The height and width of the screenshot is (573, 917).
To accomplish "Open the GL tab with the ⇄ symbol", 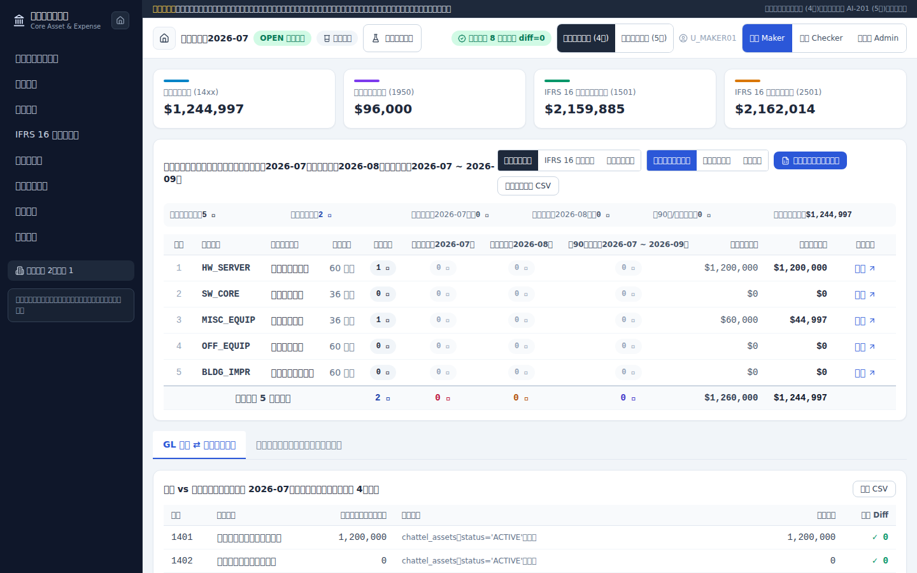I will (199, 445).
